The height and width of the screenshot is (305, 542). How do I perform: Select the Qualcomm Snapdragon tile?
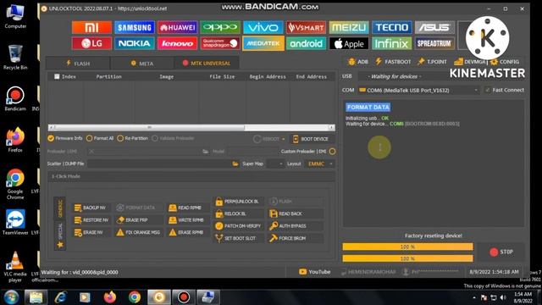(x=220, y=43)
